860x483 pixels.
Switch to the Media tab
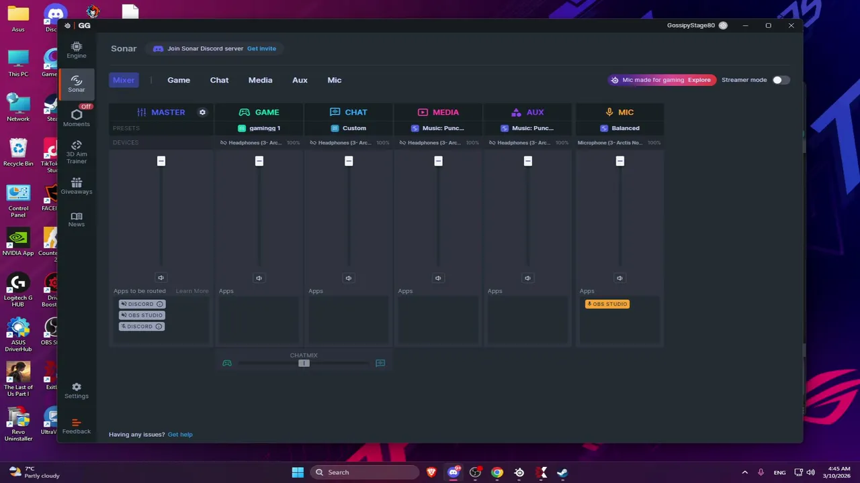pyautogui.click(x=260, y=80)
